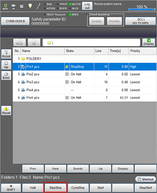Click the Shortcut button

click(x=145, y=179)
